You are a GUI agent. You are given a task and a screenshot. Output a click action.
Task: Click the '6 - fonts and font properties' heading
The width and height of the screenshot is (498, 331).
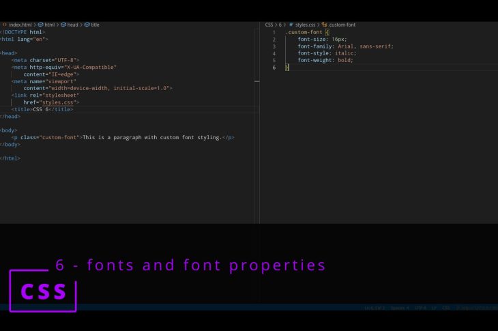click(190, 265)
